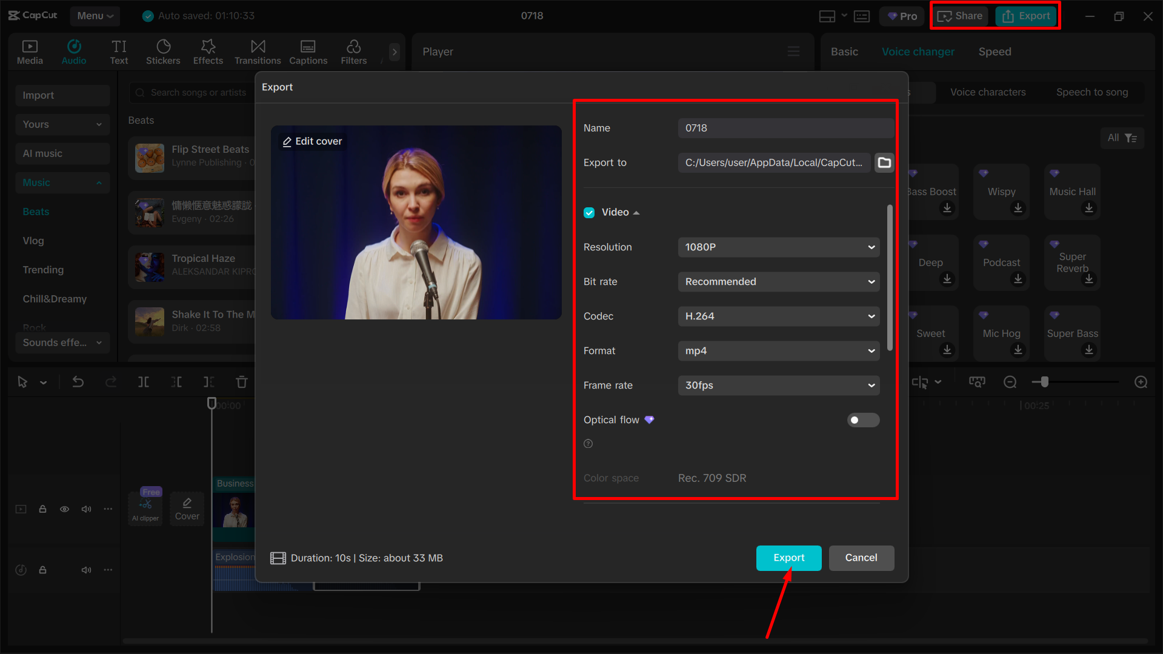
Task: Switch to the Effects panel
Action: click(208, 52)
